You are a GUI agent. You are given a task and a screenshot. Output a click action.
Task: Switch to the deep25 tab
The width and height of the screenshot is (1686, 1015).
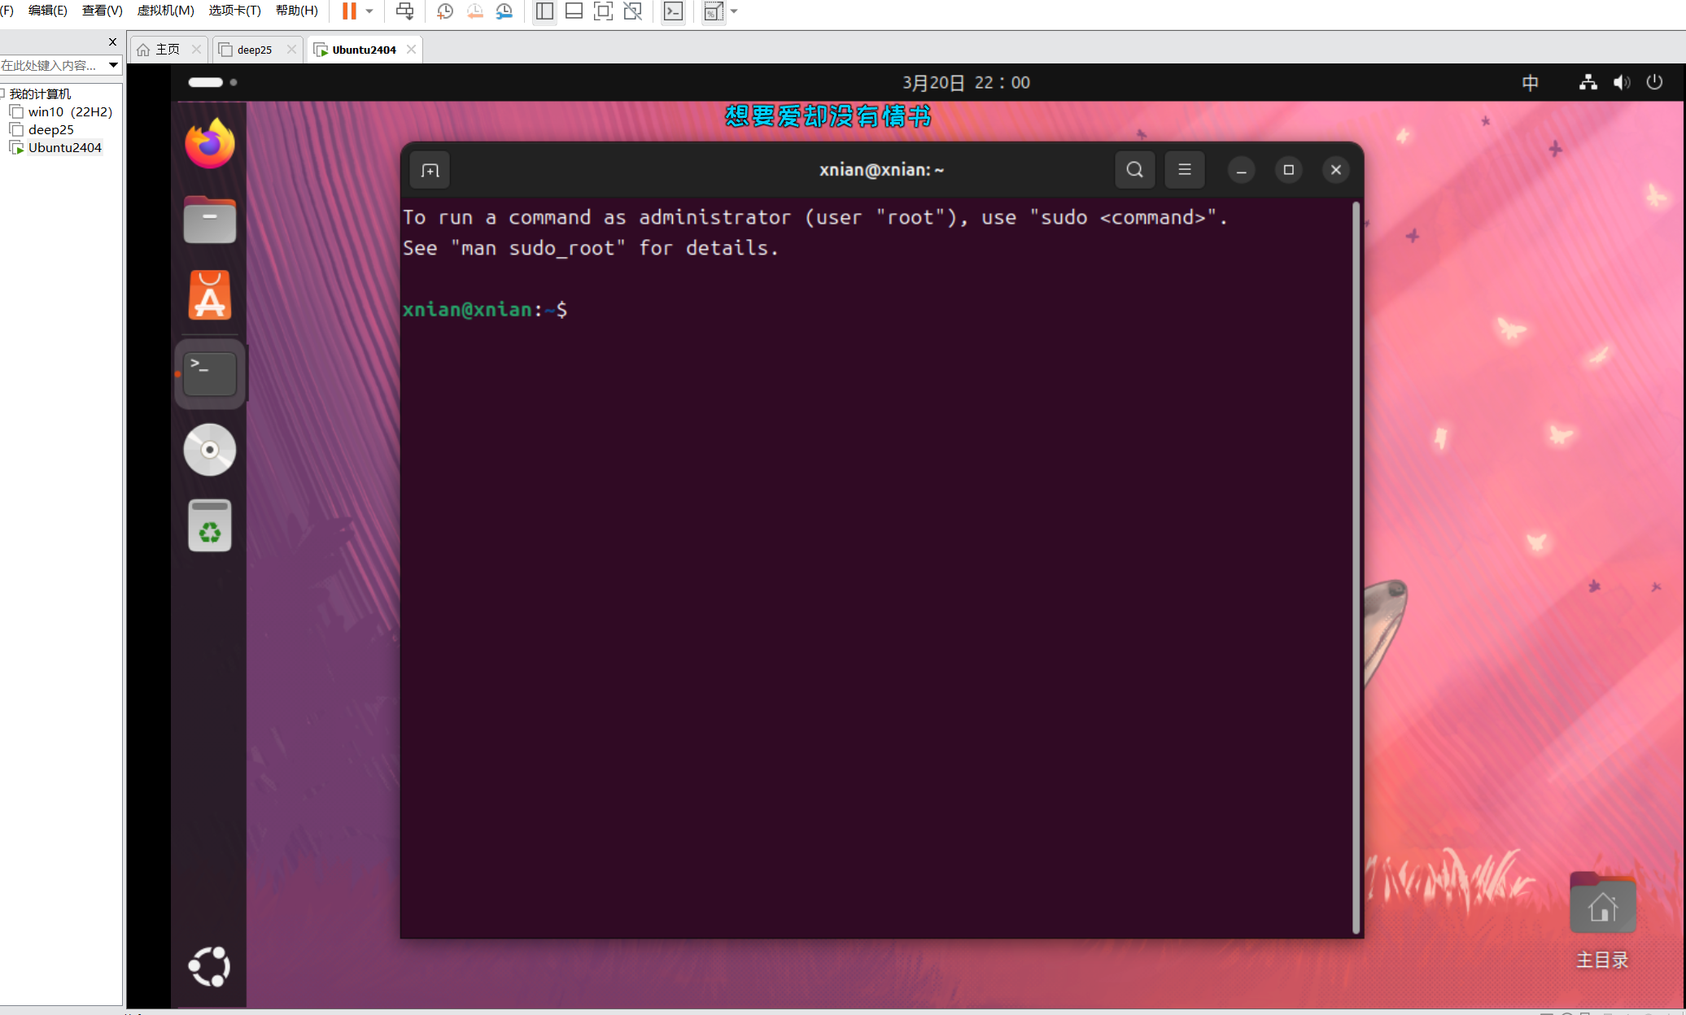coord(255,50)
